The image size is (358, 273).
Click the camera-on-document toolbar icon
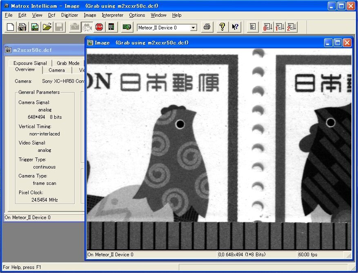click(x=22, y=27)
